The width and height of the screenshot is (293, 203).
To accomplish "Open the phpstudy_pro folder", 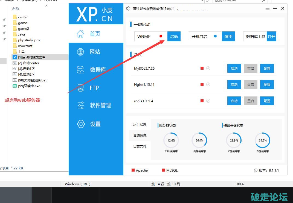I will click(x=29, y=40).
